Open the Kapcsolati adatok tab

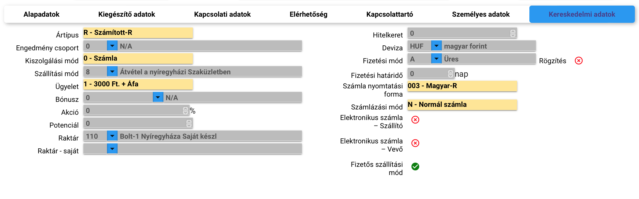click(x=222, y=14)
